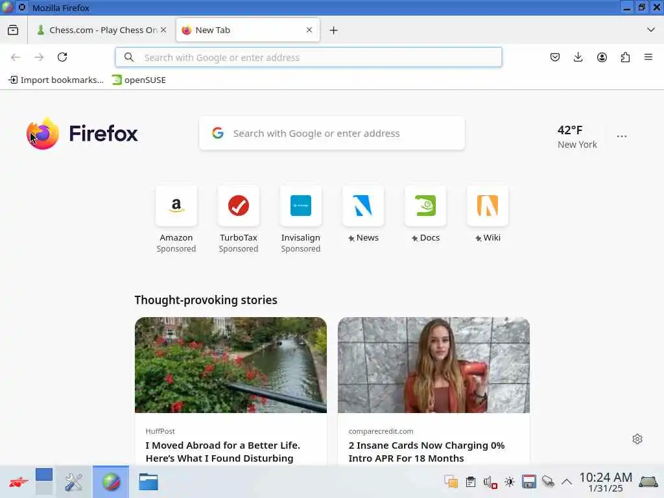Switch desktops with the taskbar pager

pyautogui.click(x=44, y=482)
